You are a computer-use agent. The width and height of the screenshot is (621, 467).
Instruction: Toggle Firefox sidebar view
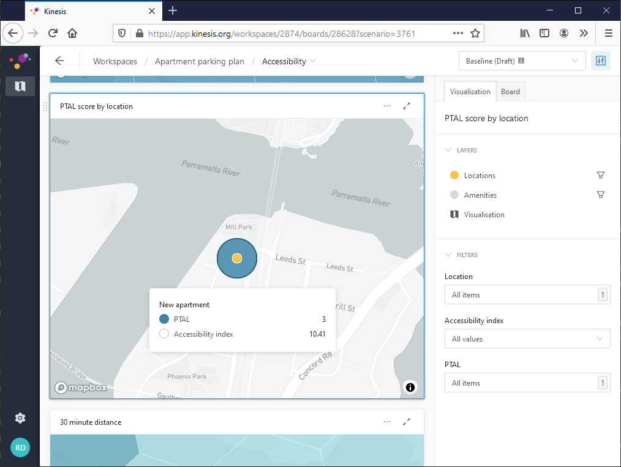pyautogui.click(x=544, y=33)
